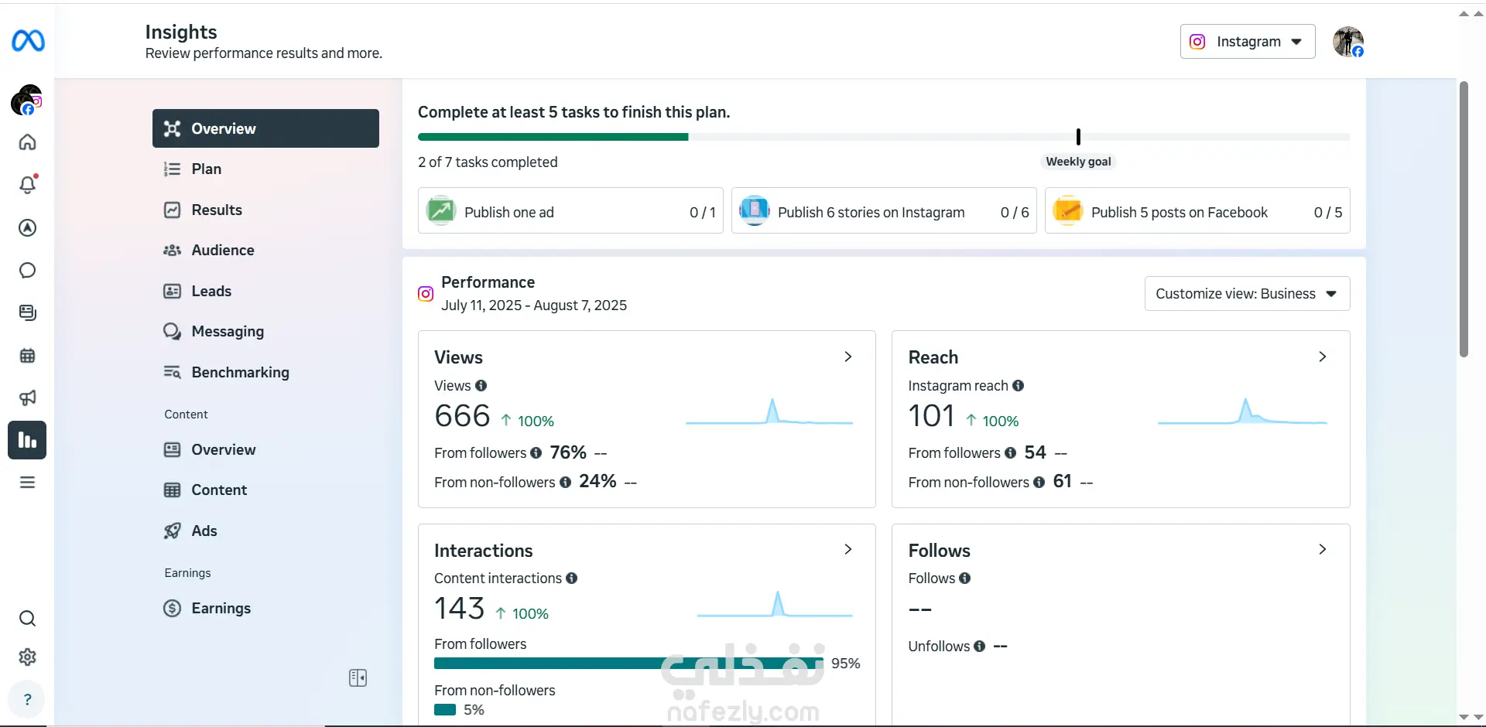
Task: Expand the Views card chevron
Action: (x=848, y=357)
